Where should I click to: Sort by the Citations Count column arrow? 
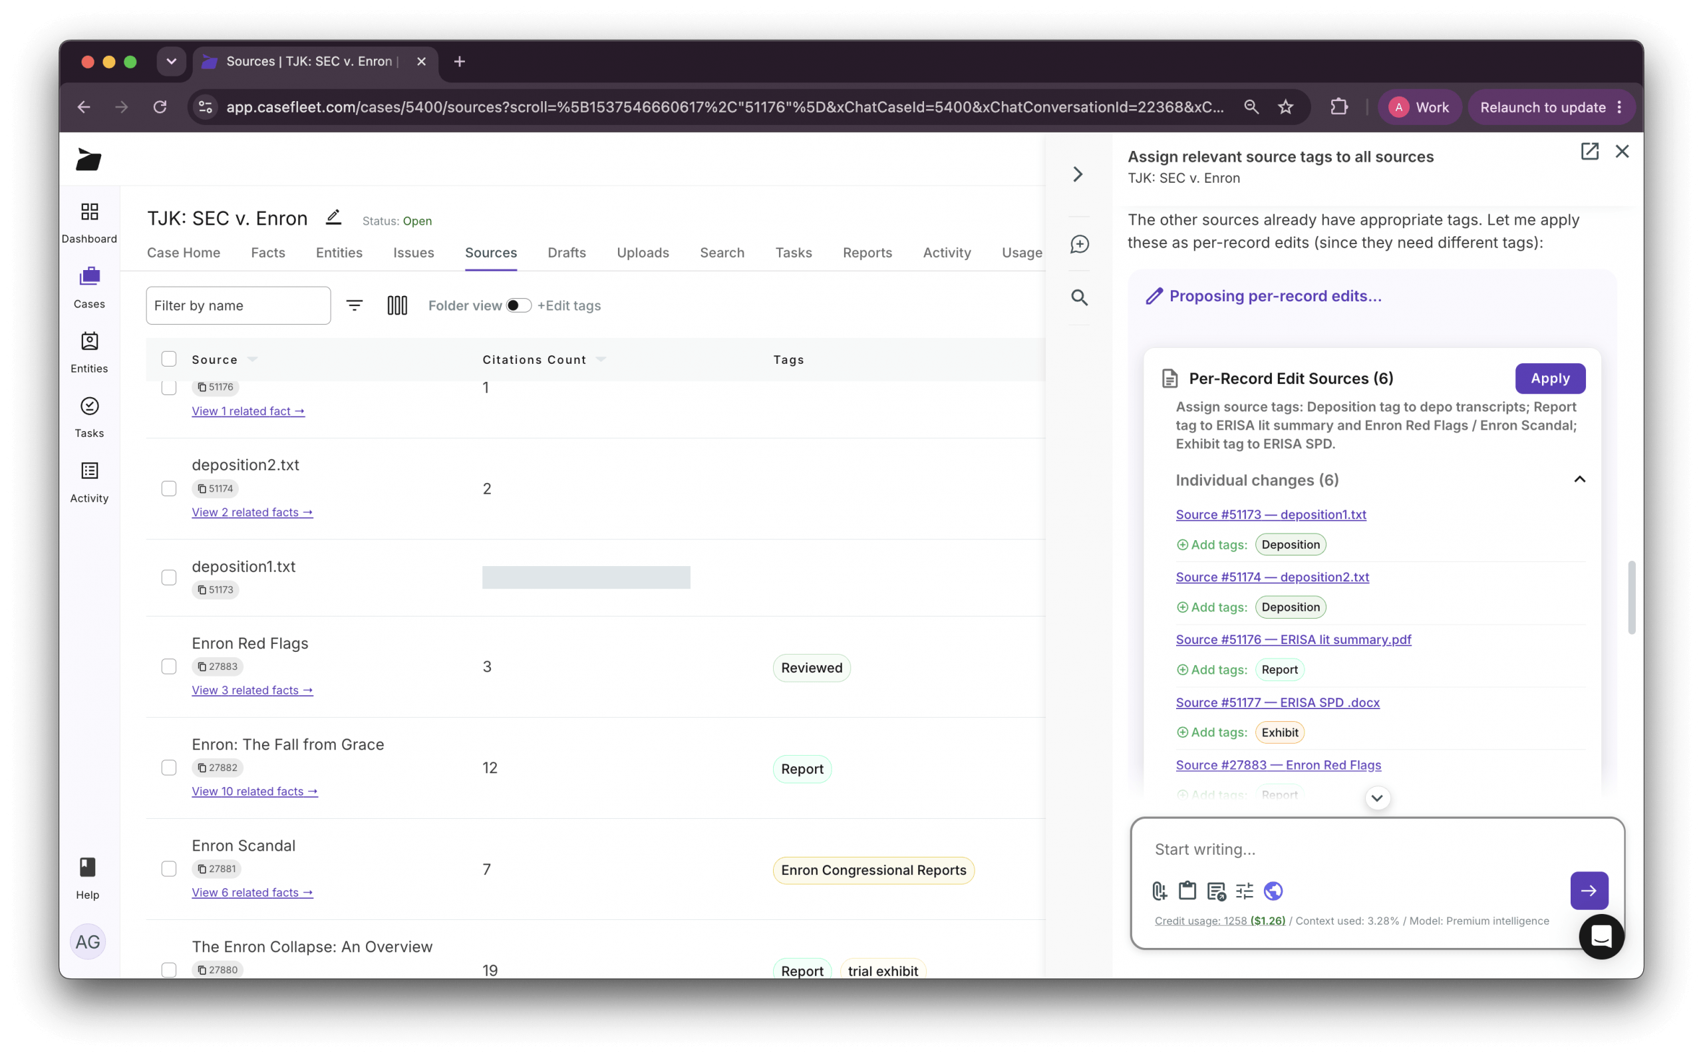pyautogui.click(x=601, y=359)
